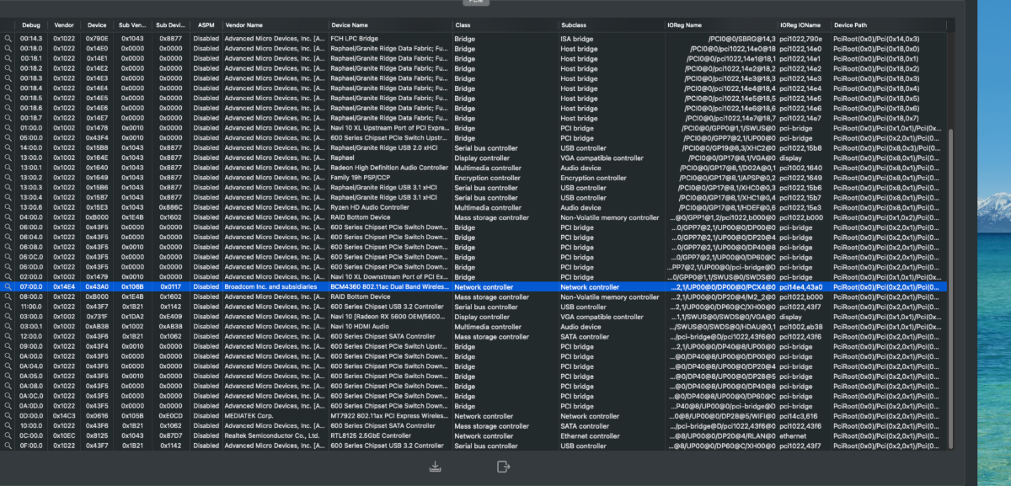Click the magnifier icon for row 12:00.0
Image resolution: width=1011 pixels, height=486 pixels.
pyautogui.click(x=8, y=337)
